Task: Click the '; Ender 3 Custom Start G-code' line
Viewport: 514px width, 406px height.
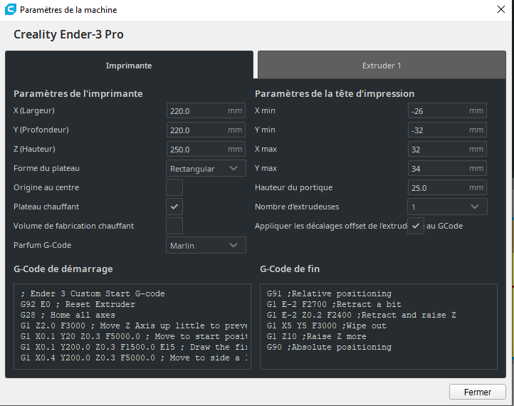Action: 93,293
